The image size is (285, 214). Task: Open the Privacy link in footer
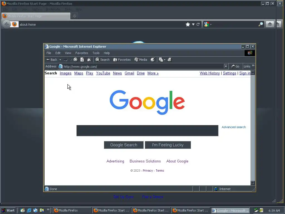click(x=148, y=171)
